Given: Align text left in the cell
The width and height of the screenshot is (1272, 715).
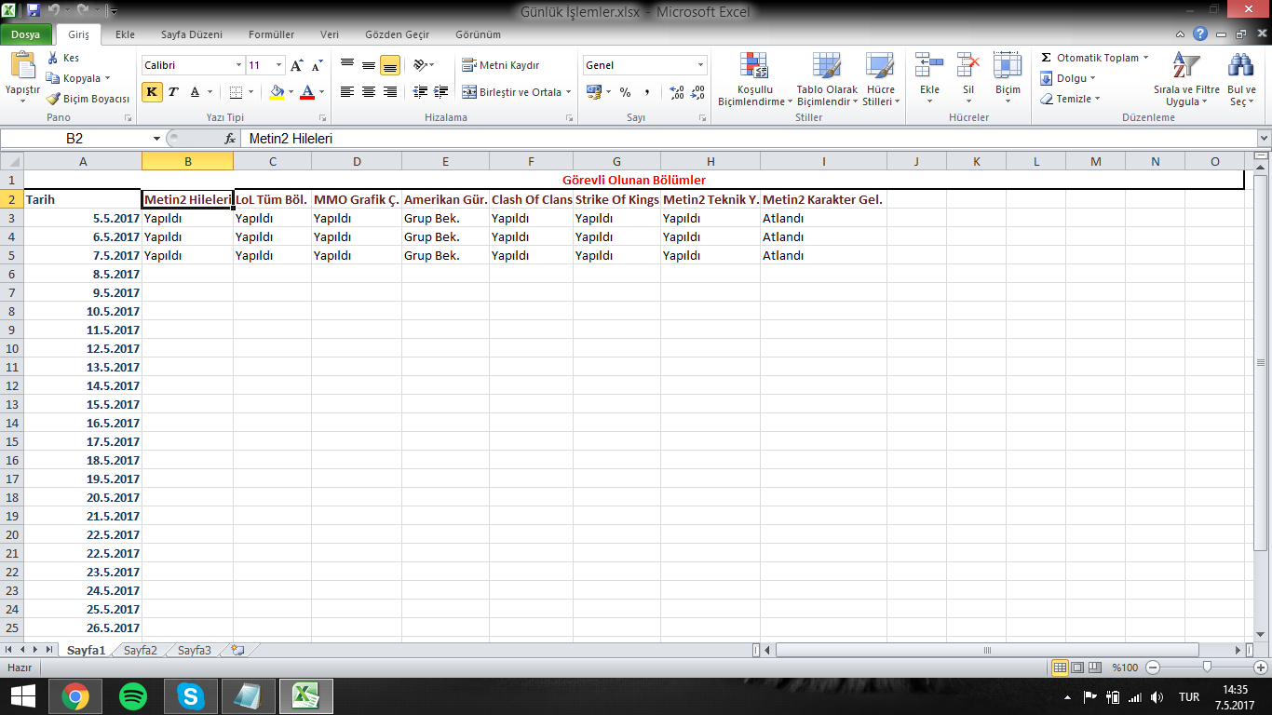Looking at the screenshot, I should point(347,91).
